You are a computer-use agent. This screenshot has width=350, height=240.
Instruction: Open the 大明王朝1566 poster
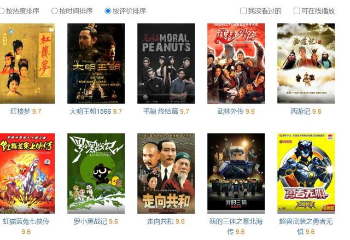(x=96, y=63)
